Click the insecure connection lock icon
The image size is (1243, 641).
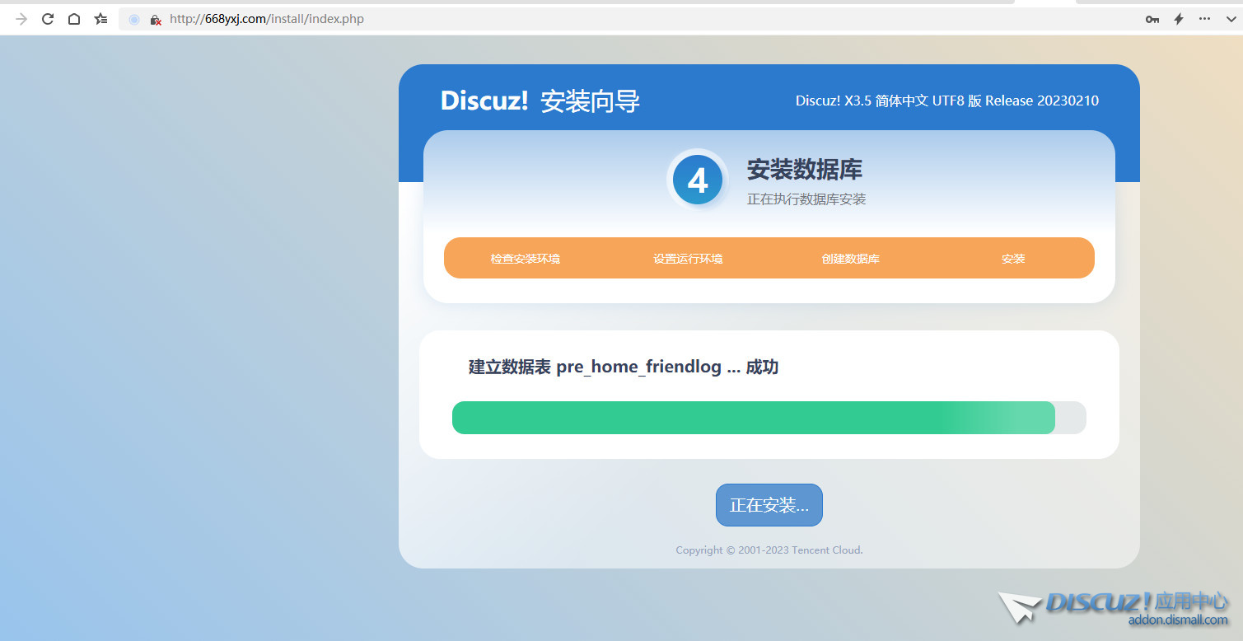[x=156, y=20]
